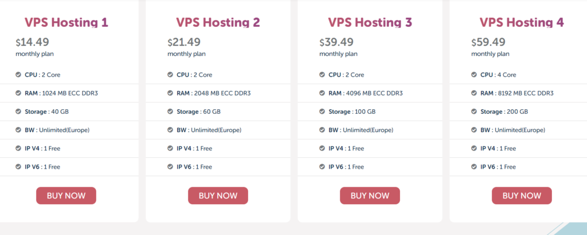Open the VPS Hosting 3 heading

point(370,22)
